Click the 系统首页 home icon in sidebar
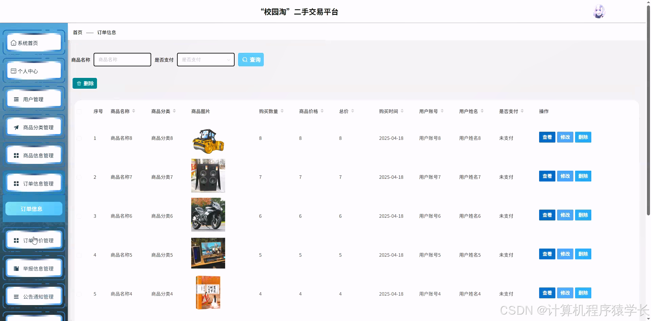 (14, 43)
